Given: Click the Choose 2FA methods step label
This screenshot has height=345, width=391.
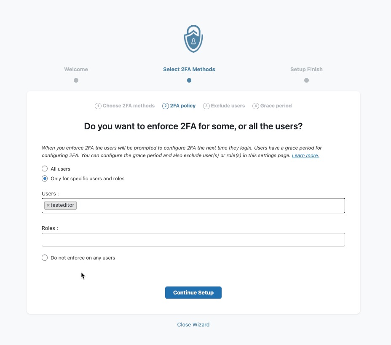Looking at the screenshot, I should tap(129, 106).
